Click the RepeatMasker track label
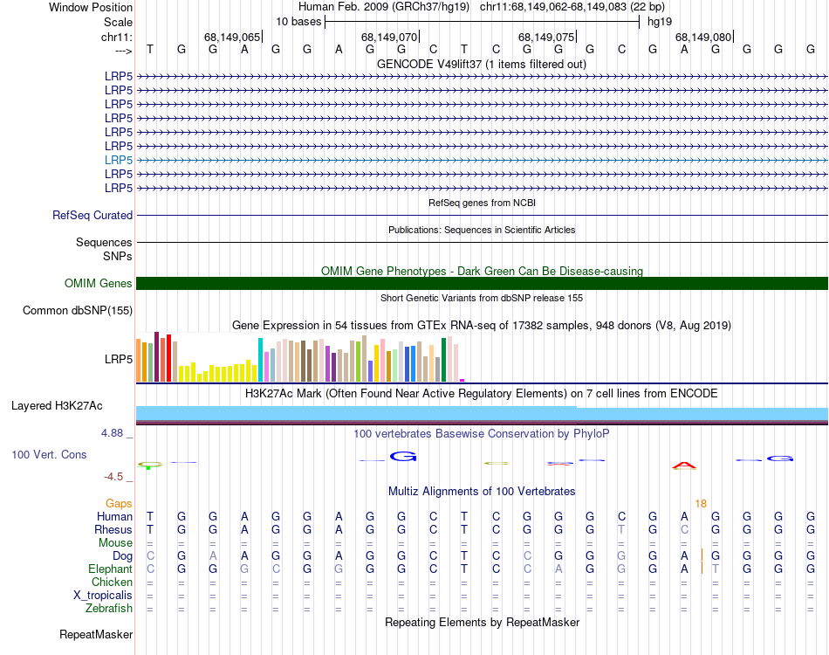 pos(96,634)
